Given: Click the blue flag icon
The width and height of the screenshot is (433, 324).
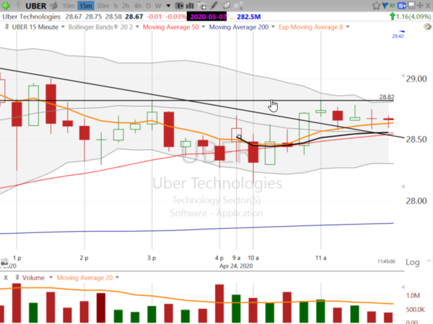Looking at the screenshot, I should [385, 5].
